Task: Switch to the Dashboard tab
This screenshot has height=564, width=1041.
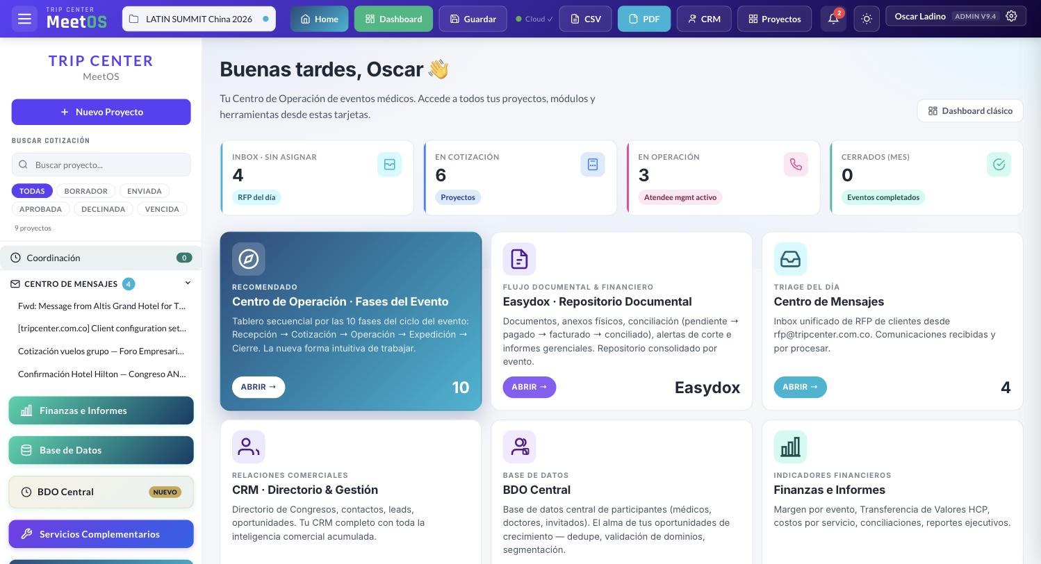Action: [393, 19]
